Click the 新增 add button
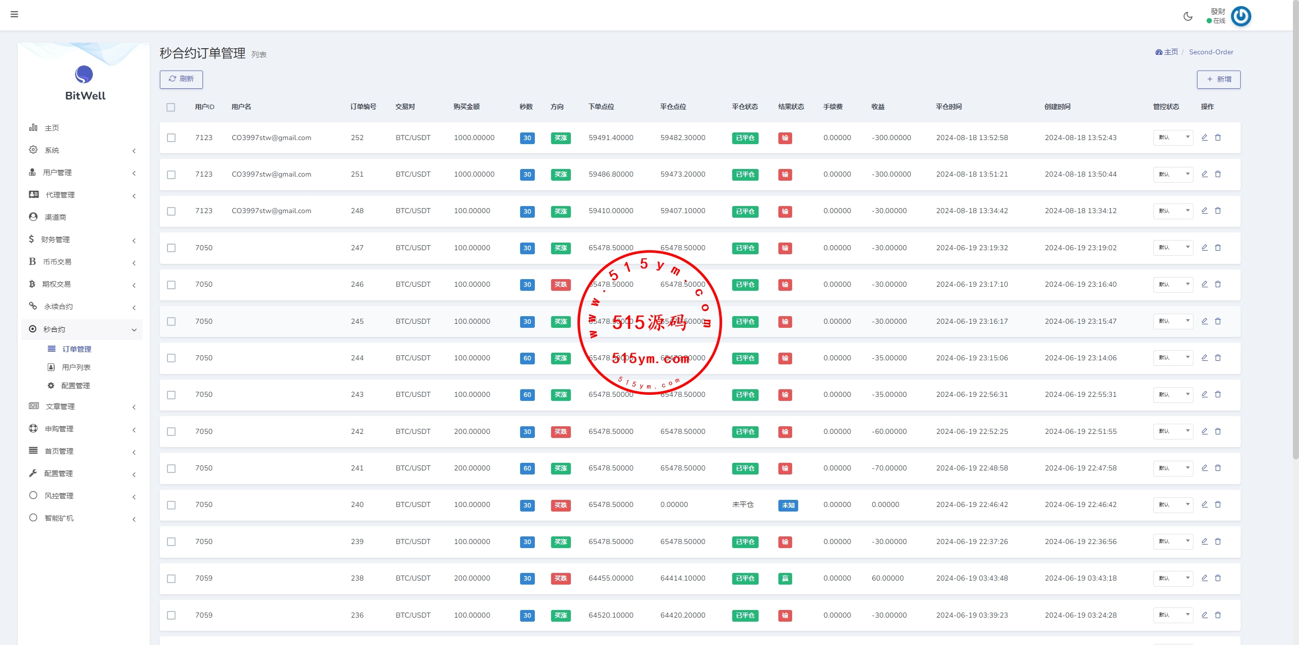Viewport: 1299px width, 645px height. point(1218,79)
